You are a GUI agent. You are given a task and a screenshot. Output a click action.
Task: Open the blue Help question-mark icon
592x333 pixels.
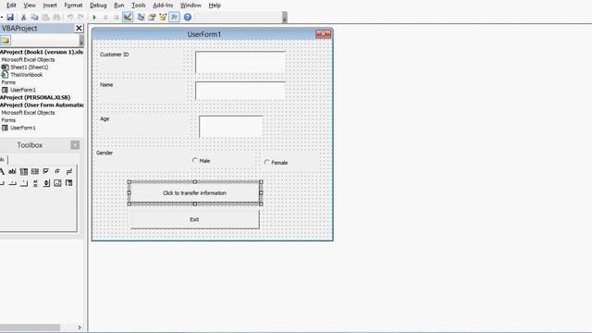coord(187,17)
